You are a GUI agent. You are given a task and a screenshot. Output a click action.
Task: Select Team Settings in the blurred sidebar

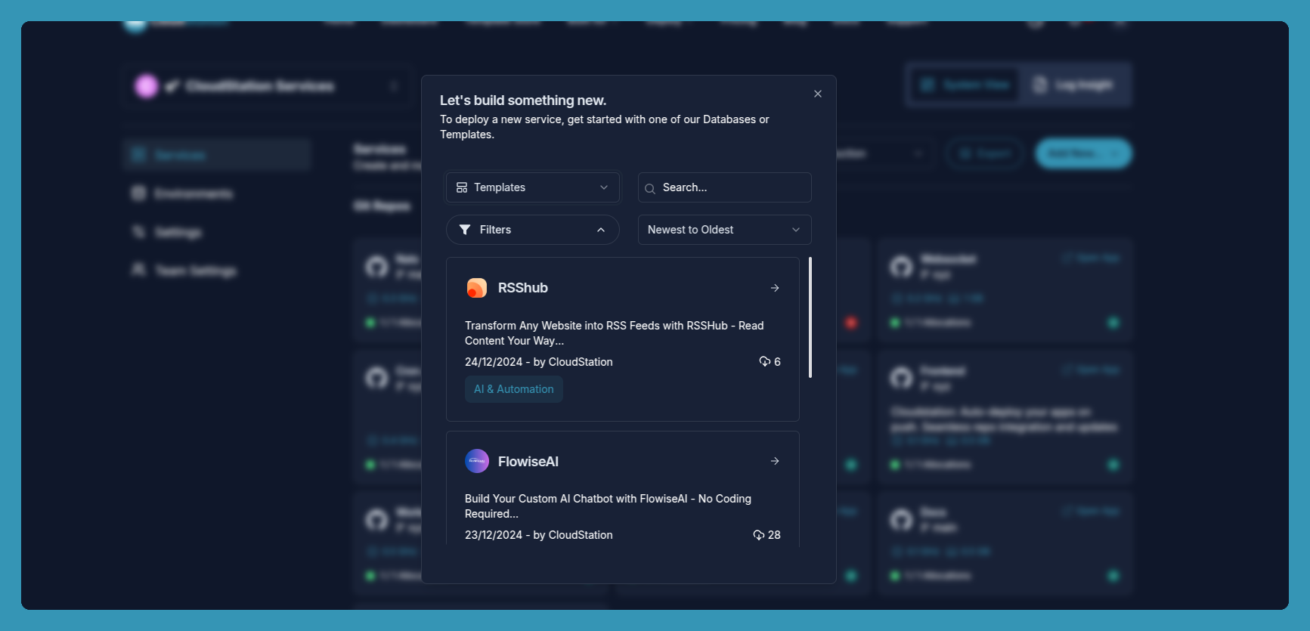tap(218, 270)
